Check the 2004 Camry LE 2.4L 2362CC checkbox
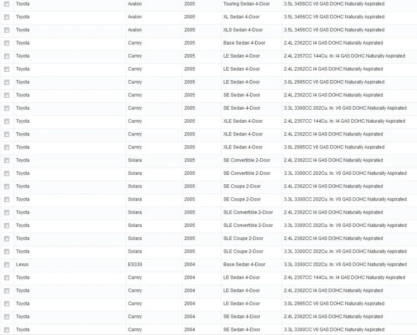This screenshot has width=417, height=335. pyautogui.click(x=7, y=291)
